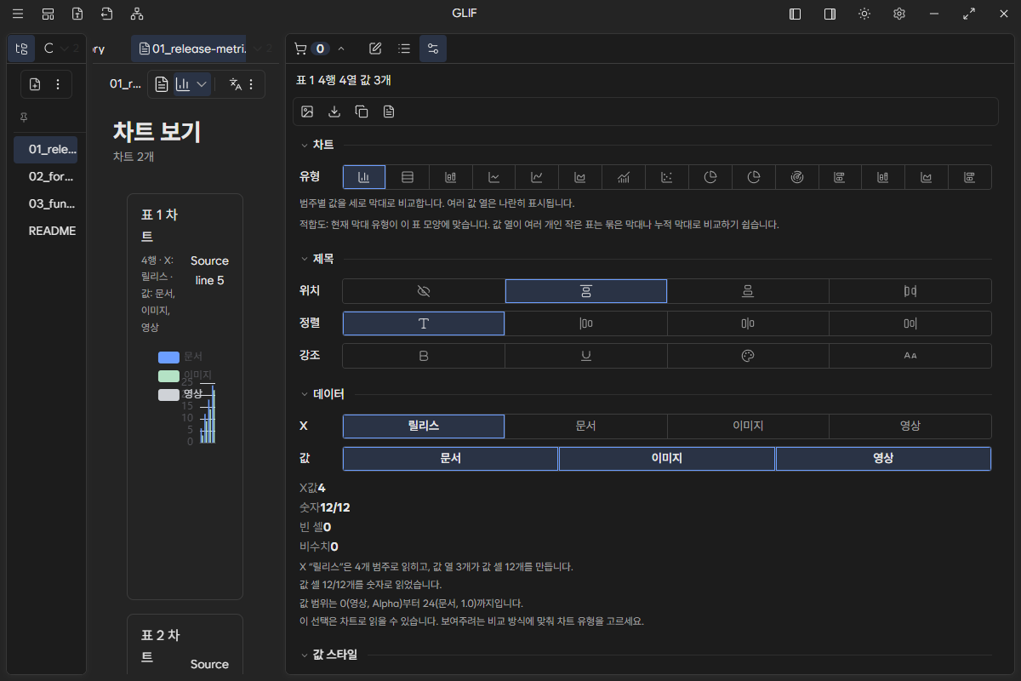Screen dimensions: 1021x681
Task: Click the sign-out arrow icon in the title bar
Action: click(107, 14)
